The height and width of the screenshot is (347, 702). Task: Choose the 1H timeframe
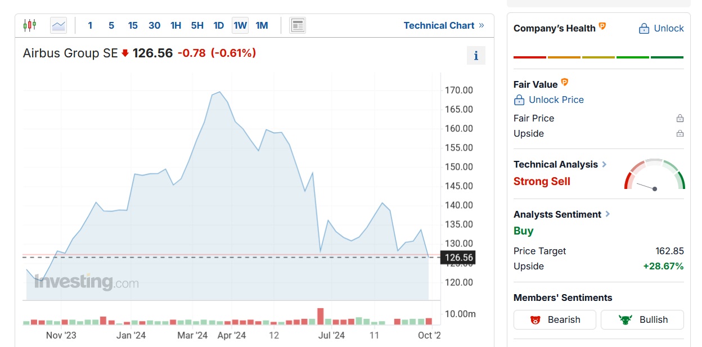[176, 25]
